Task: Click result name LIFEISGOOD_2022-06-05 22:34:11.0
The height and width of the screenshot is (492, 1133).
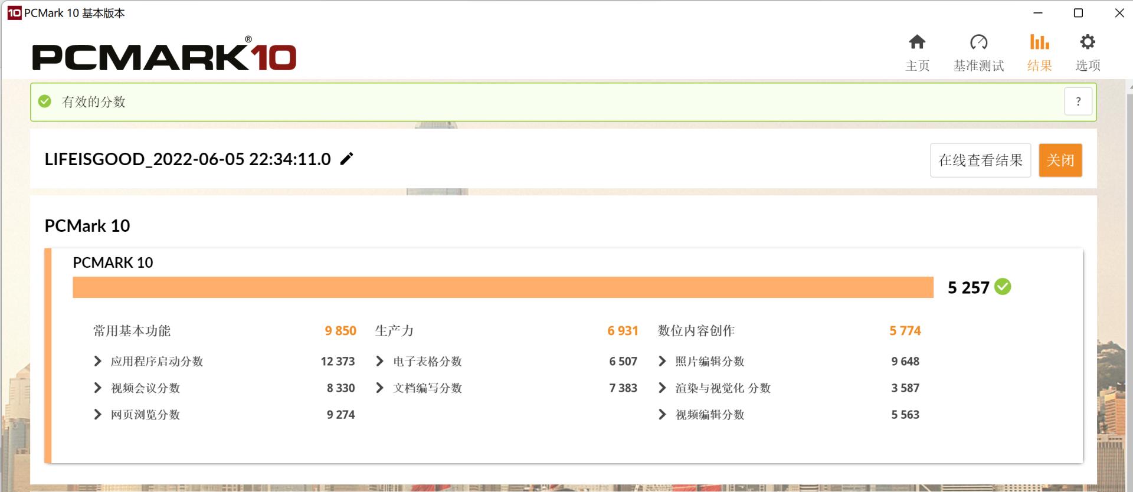Action: click(x=188, y=159)
